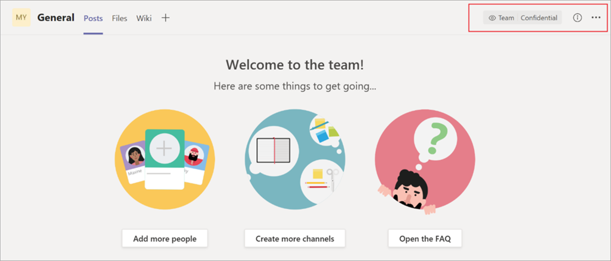Click the Team privacy label
Viewport: 611px width, 261px height.
(506, 18)
